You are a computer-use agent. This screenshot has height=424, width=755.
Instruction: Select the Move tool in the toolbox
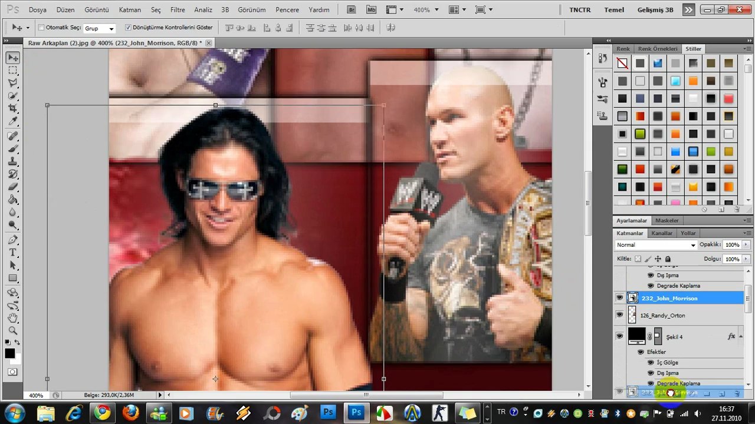13,58
